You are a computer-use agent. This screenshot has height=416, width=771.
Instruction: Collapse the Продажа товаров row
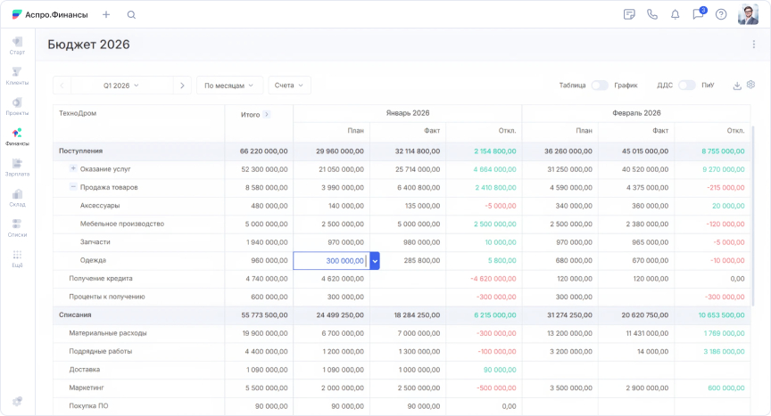click(73, 187)
